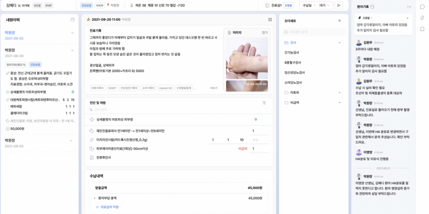
Task: Collapse the 환자기록 panel with the arrow icon
Action: click(409, 7)
